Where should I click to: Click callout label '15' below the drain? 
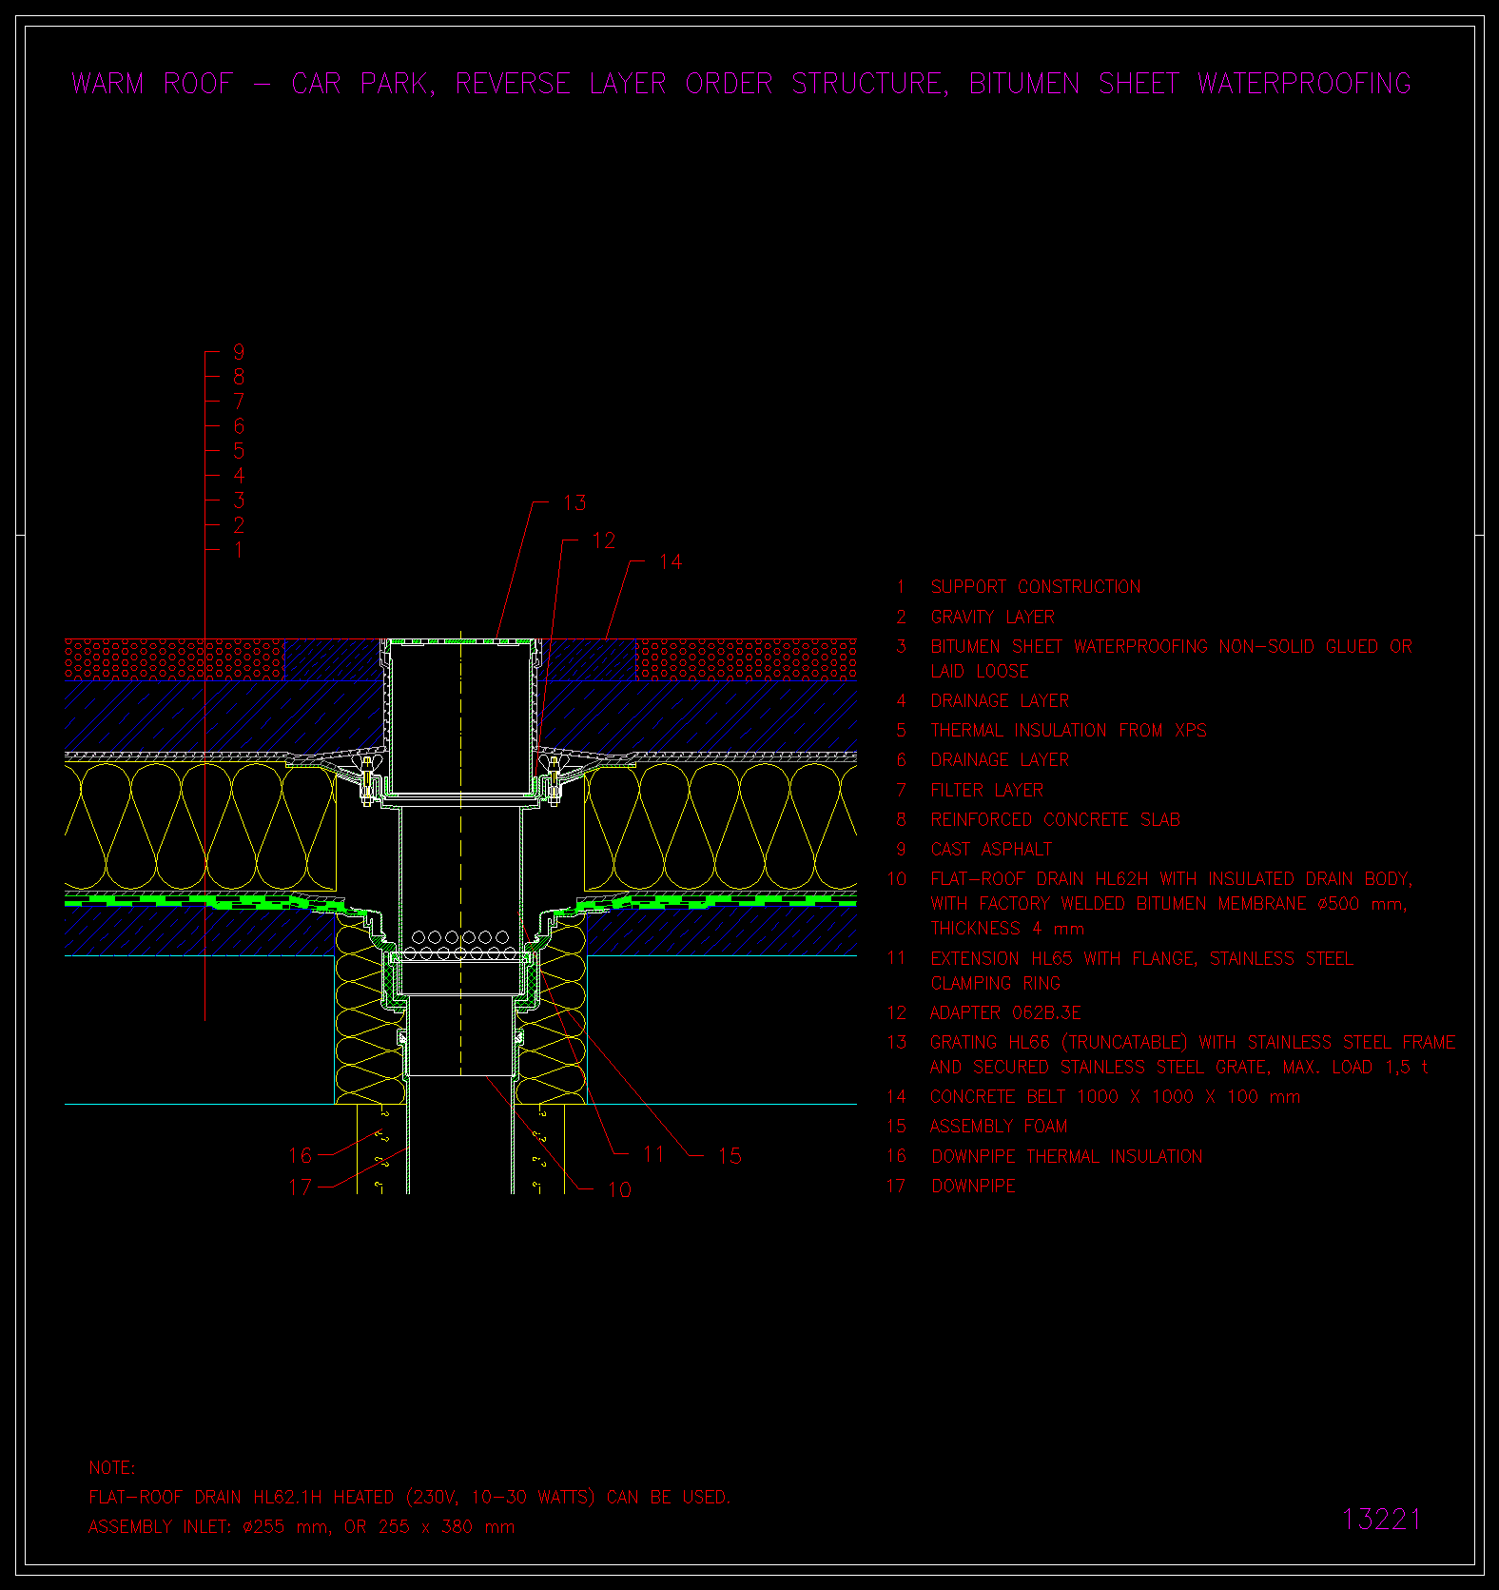point(730,1155)
